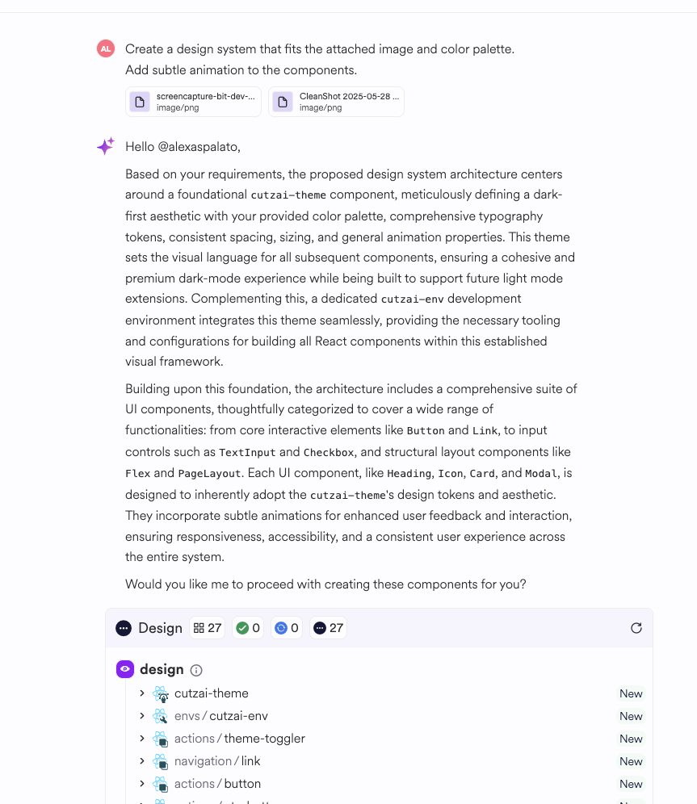
Task: Toggle the green check completed filter
Action: click(x=248, y=628)
